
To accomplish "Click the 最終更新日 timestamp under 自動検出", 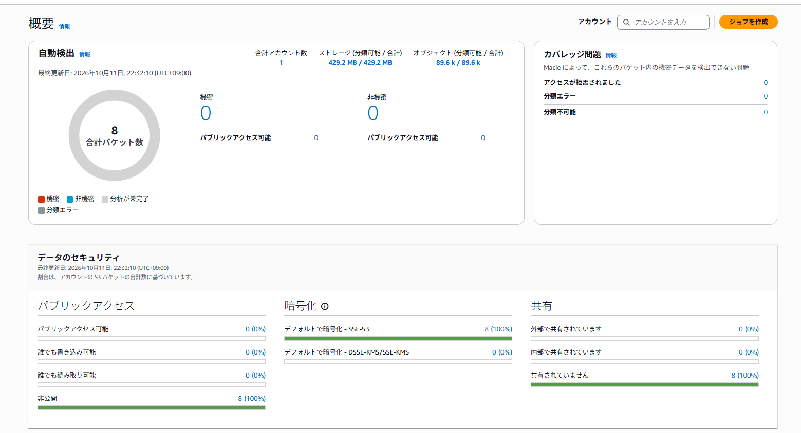I will pyautogui.click(x=115, y=73).
